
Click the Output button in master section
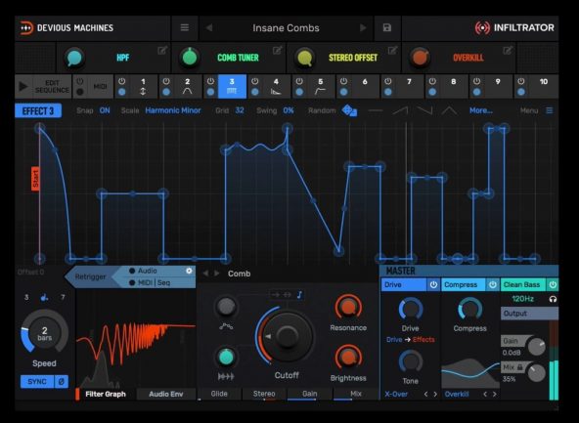click(x=529, y=314)
